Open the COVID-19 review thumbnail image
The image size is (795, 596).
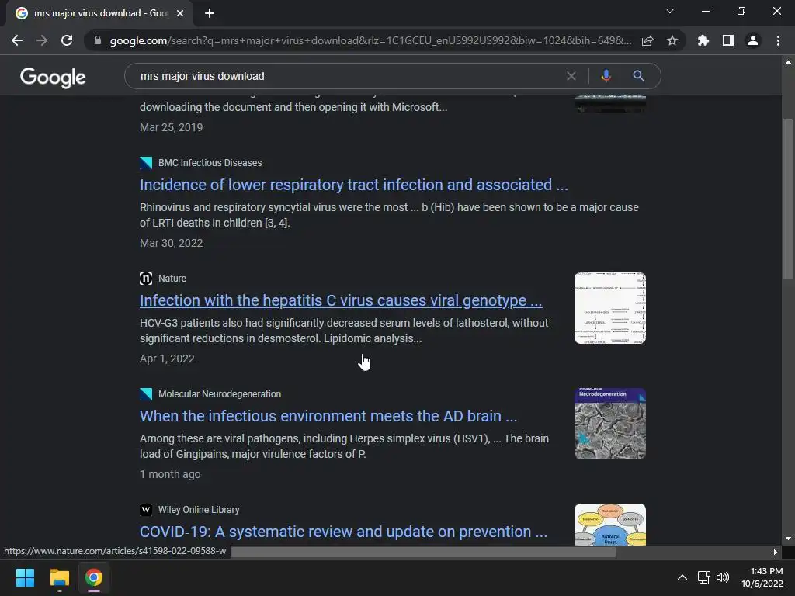coord(610,525)
